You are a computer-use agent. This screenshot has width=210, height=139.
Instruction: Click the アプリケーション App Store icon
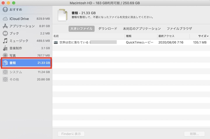click(5, 26)
